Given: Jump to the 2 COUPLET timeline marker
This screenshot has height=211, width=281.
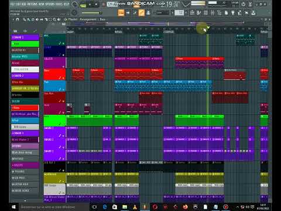Looking at the screenshot, I should point(169,32).
